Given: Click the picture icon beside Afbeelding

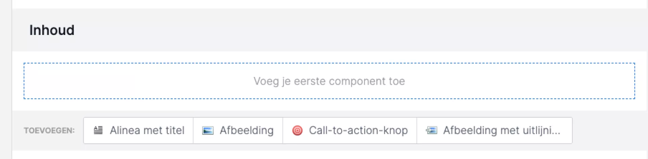Looking at the screenshot, I should tap(208, 130).
